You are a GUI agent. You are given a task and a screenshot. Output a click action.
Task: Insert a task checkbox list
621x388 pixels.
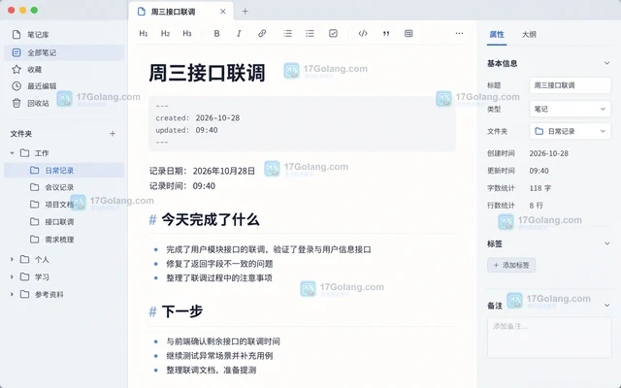click(x=333, y=34)
